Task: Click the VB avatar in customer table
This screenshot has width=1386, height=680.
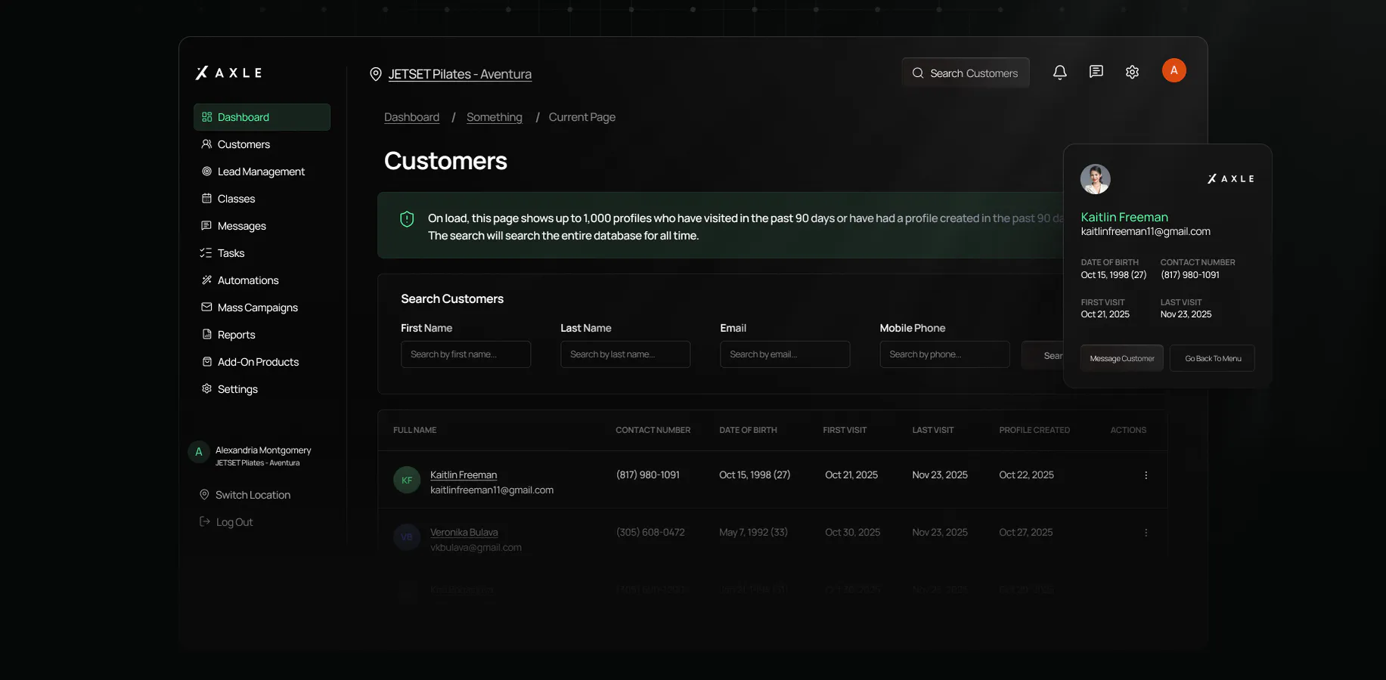Action: [x=407, y=537]
